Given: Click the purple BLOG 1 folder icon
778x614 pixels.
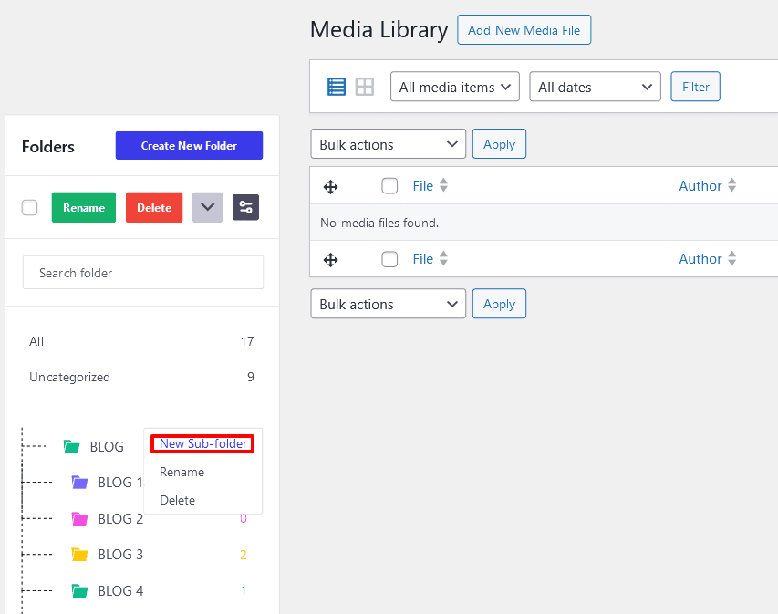Looking at the screenshot, I should point(80,482).
